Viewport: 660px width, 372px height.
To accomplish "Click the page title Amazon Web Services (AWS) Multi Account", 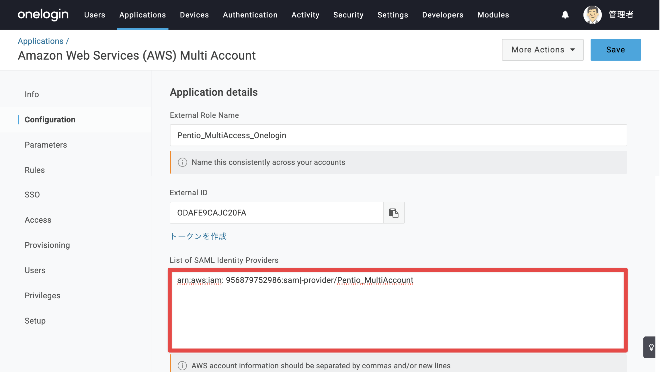I will click(137, 56).
